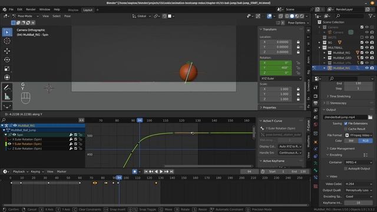Viewport: 377px width, 212px height.
Task: Select RGB color mode button
Action: (365, 141)
